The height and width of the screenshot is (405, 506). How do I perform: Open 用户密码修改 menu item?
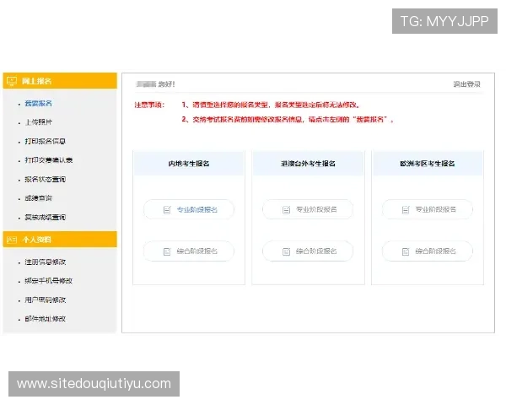coord(46,300)
